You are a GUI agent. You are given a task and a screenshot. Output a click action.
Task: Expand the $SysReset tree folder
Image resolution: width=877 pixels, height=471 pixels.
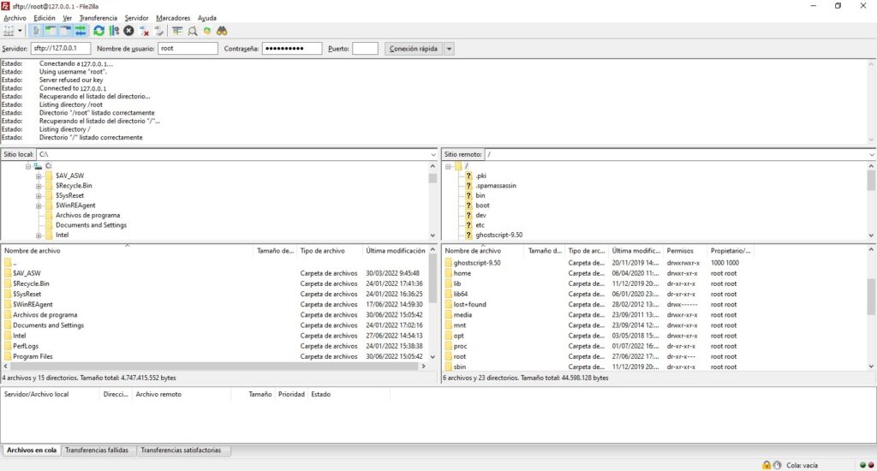tap(39, 196)
